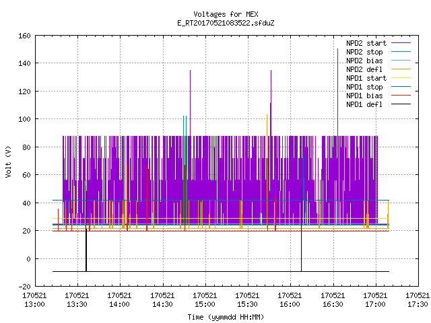
Task: Click the NPD2 defl orange legend line
Action: (401, 69)
